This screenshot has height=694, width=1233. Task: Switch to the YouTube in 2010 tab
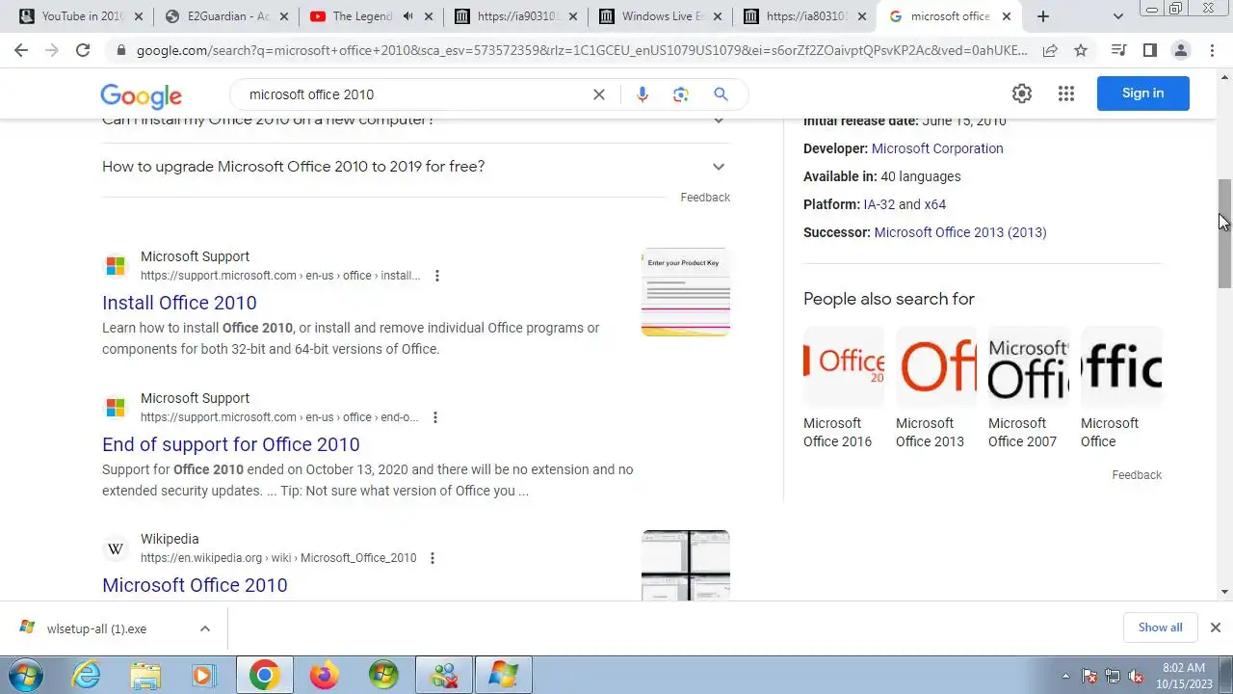pyautogui.click(x=82, y=16)
